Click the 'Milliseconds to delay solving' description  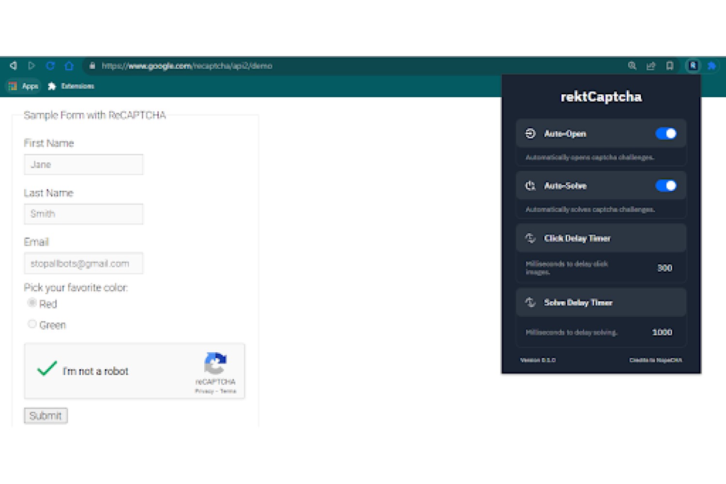(x=572, y=333)
